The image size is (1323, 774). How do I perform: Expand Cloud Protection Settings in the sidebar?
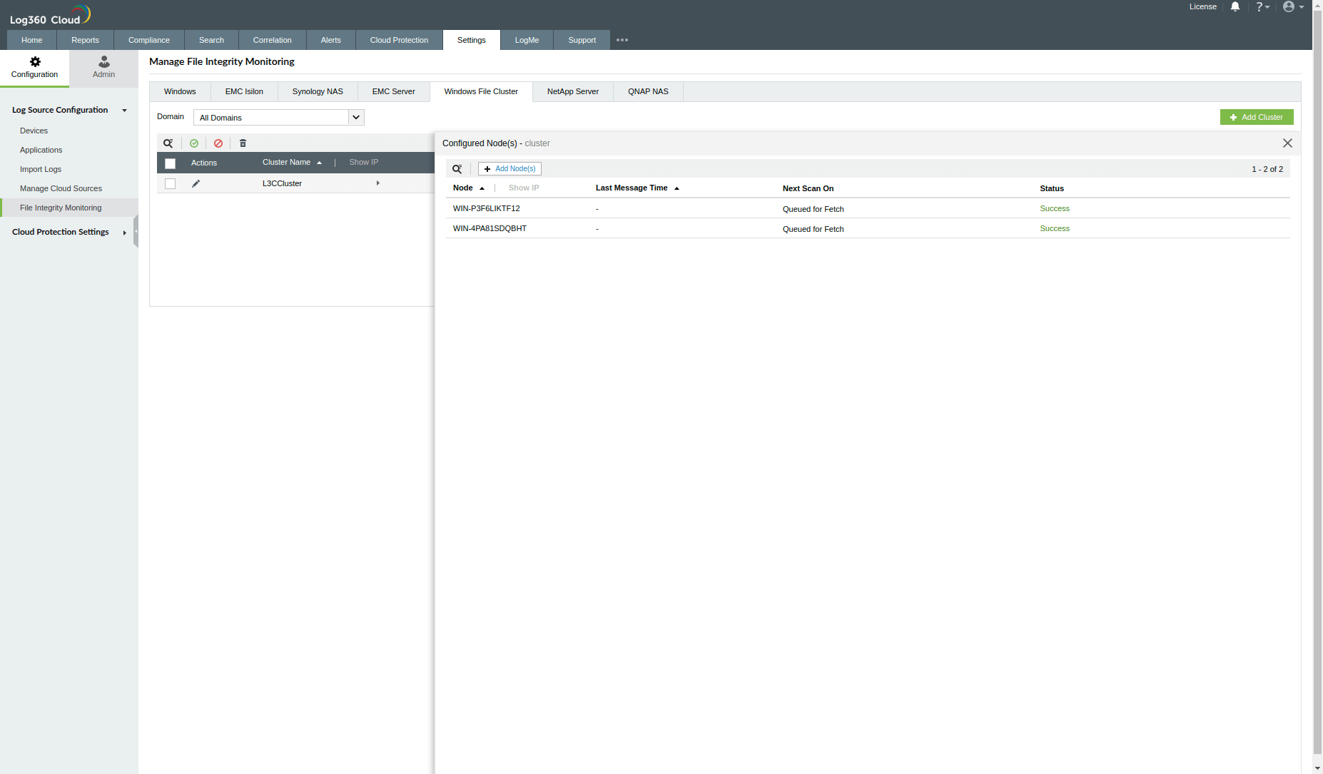pyautogui.click(x=124, y=232)
